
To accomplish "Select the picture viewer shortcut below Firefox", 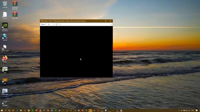I will point(5,70).
